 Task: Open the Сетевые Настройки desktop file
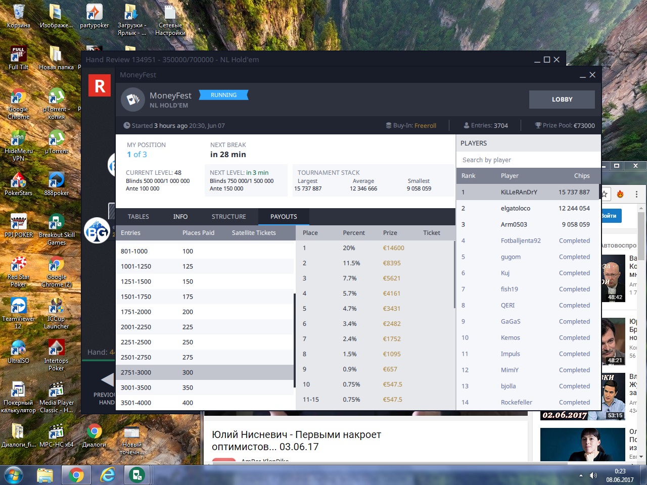click(x=170, y=20)
